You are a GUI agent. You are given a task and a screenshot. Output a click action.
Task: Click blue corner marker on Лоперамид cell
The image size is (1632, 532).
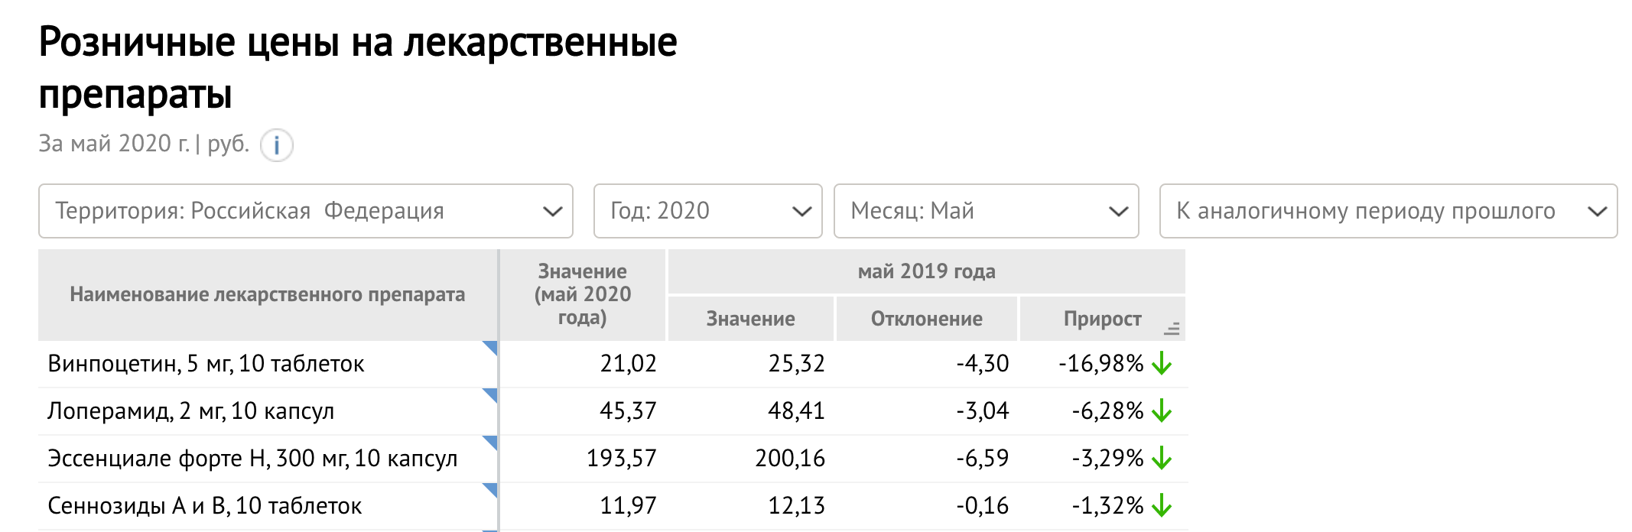[491, 394]
